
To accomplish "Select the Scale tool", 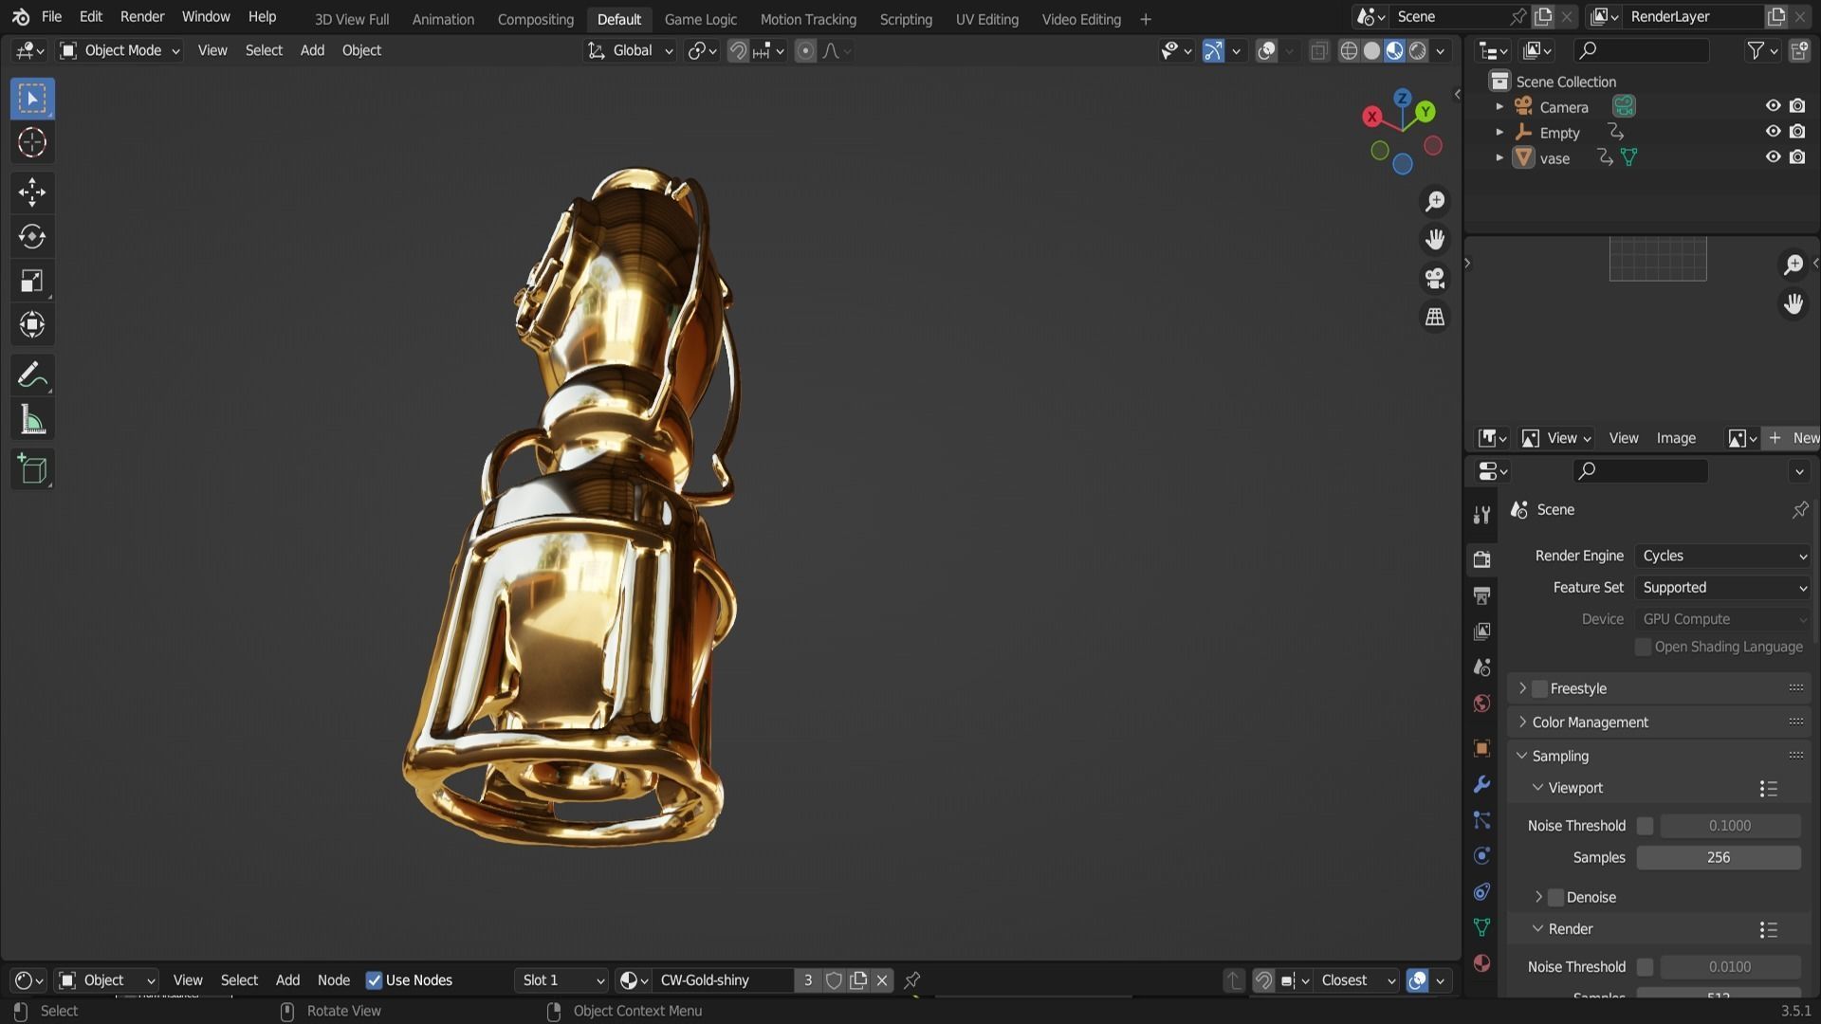I will [x=32, y=281].
